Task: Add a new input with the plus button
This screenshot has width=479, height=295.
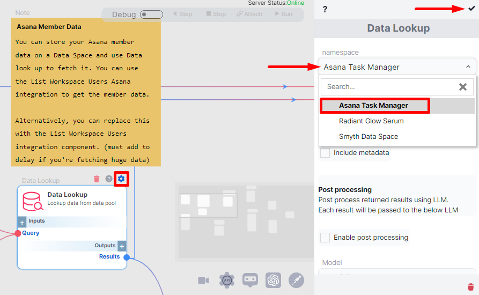Action: click(x=22, y=223)
